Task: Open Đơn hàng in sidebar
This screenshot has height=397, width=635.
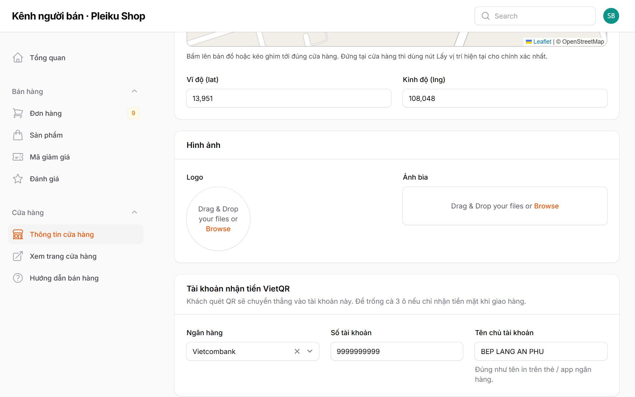Action: [76, 113]
